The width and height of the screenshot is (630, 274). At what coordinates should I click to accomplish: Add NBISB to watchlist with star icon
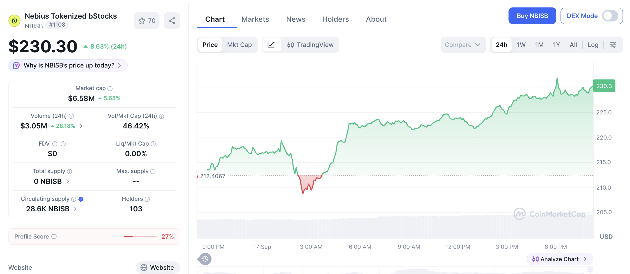pos(147,21)
